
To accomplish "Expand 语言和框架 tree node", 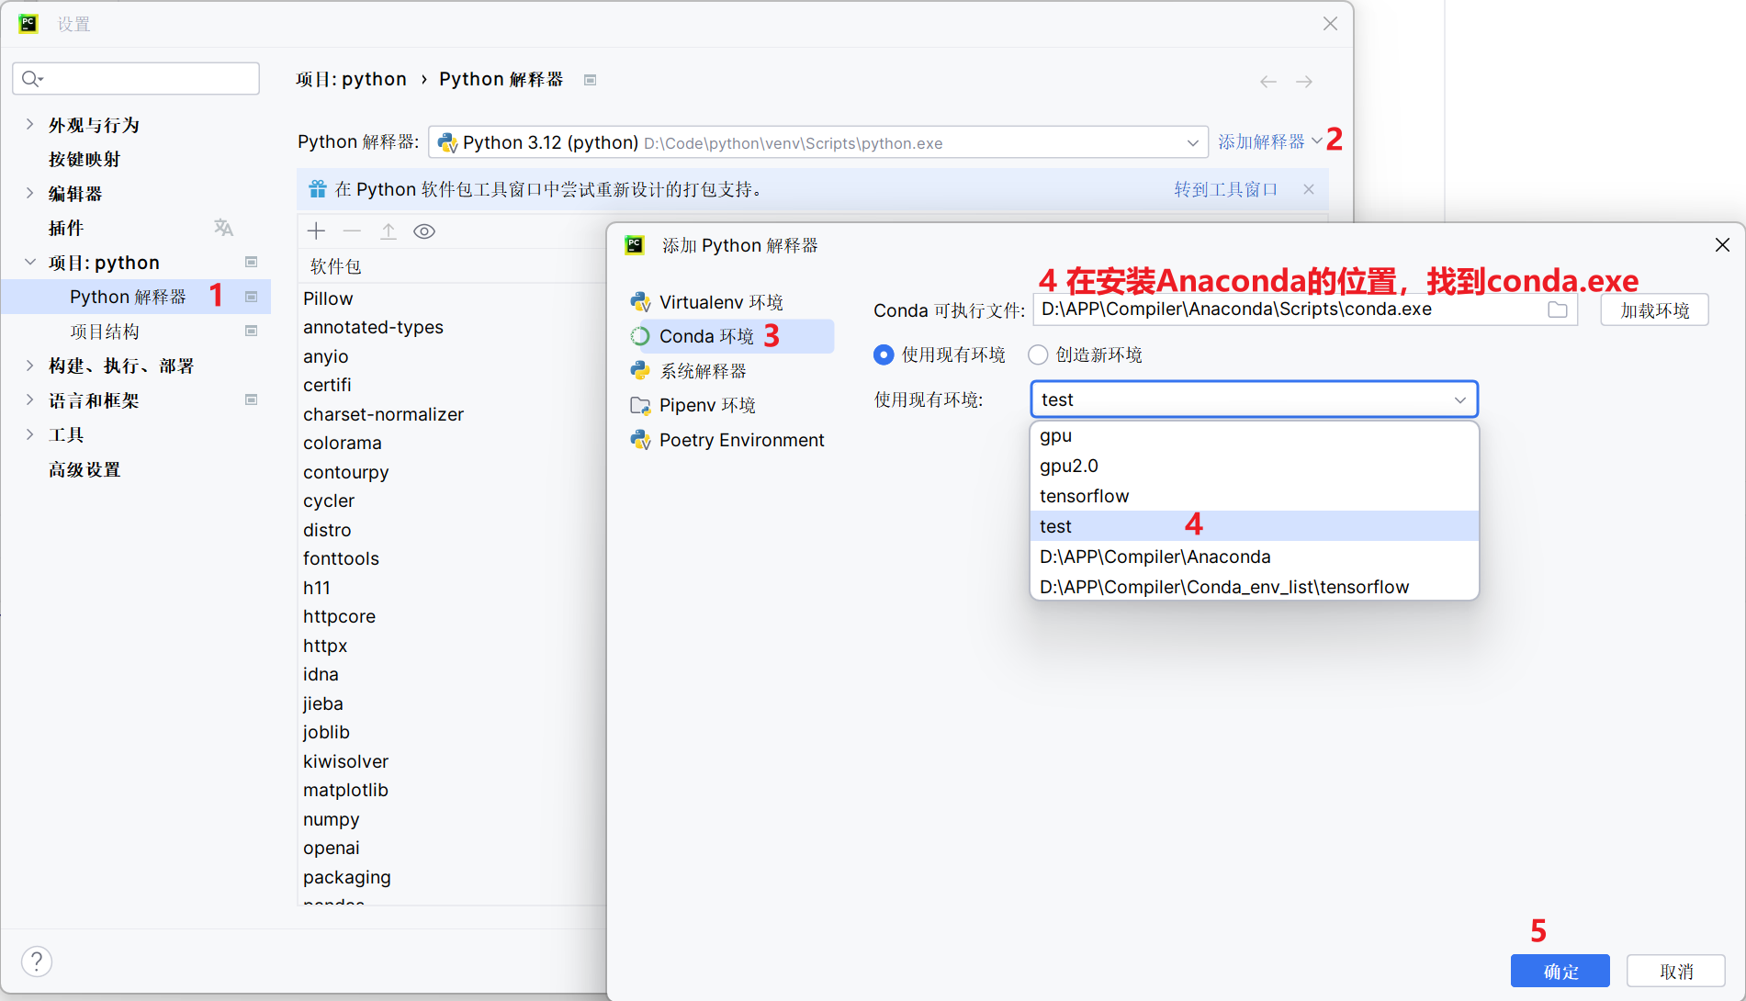I will [x=29, y=399].
